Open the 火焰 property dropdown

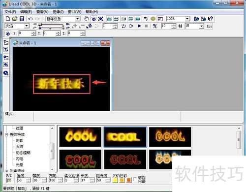[x=27, y=26]
